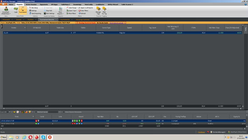
Task: Open PokerStars from the taskbar
Action: pyautogui.click(x=37, y=137)
